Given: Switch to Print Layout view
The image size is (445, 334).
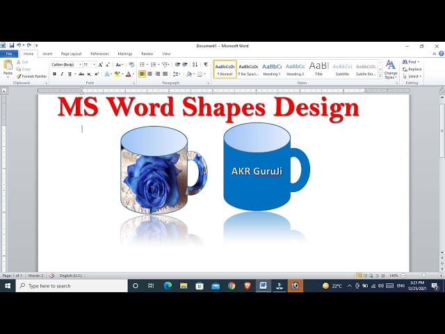Looking at the screenshot, I should [359, 276].
